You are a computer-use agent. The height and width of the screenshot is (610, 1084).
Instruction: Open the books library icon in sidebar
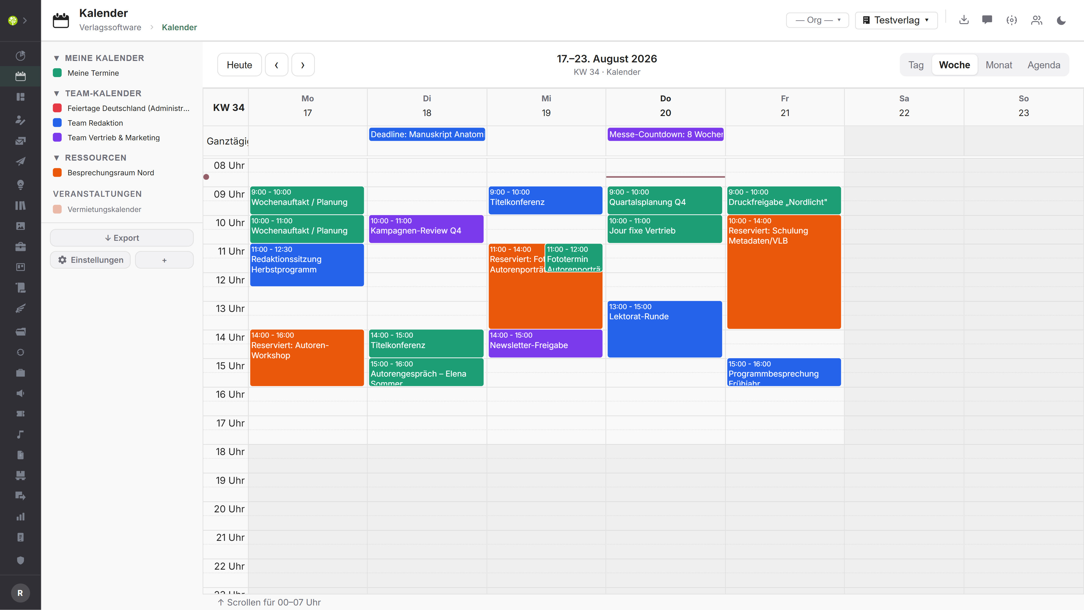20,205
